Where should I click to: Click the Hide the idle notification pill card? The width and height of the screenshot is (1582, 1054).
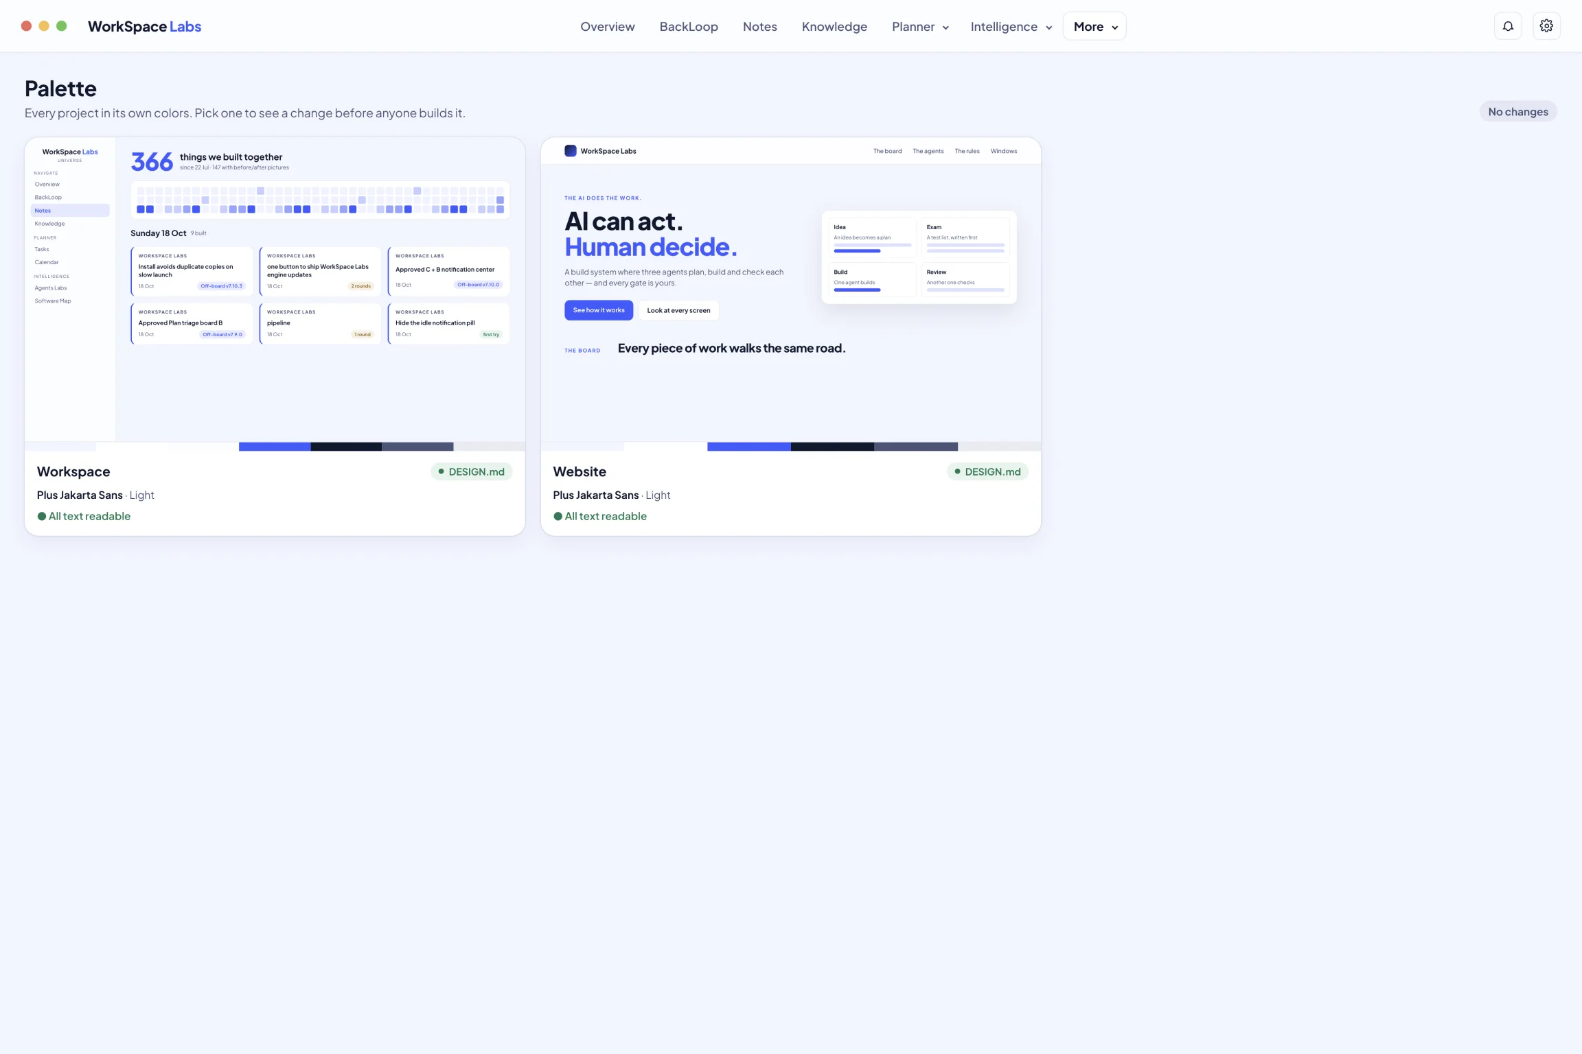(x=448, y=323)
